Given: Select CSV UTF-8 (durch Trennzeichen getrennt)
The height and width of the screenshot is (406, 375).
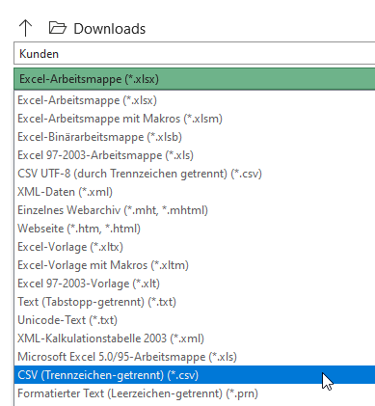Looking at the screenshot, I should pyautogui.click(x=195, y=174).
